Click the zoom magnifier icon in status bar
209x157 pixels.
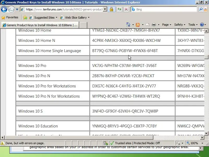188,143
